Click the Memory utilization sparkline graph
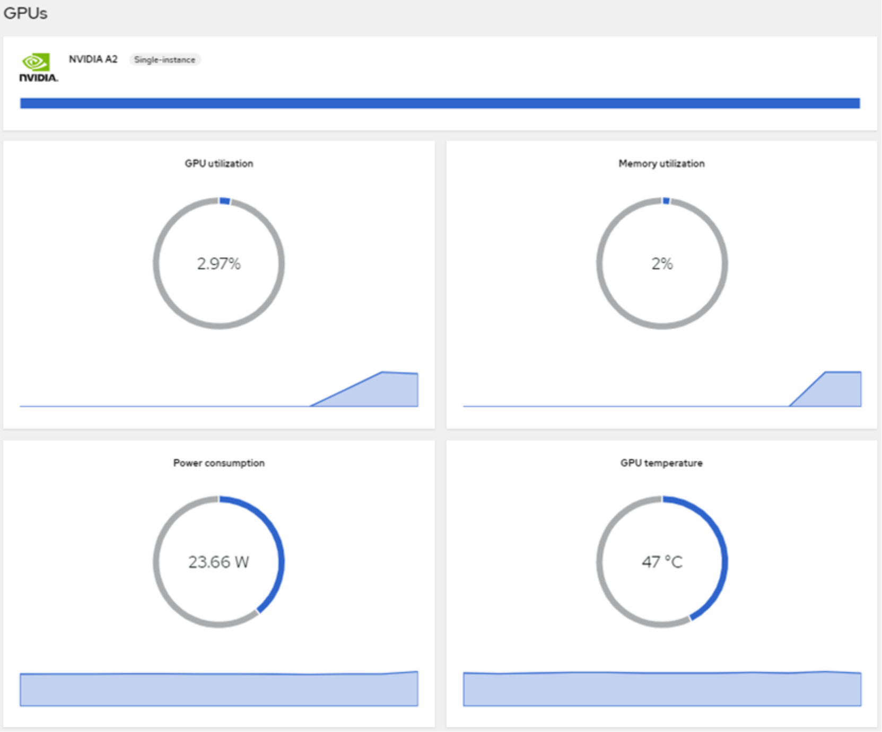Image resolution: width=882 pixels, height=732 pixels. tap(662, 389)
